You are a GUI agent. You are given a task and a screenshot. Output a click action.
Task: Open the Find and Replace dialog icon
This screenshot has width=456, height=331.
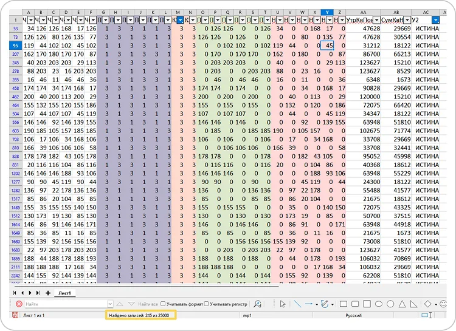(x=257, y=304)
